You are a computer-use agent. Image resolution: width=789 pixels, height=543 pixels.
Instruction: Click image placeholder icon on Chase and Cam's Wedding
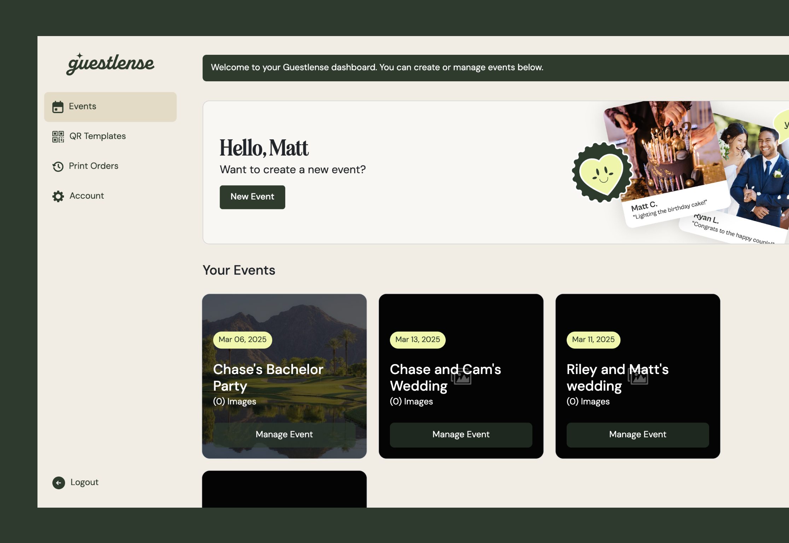point(461,377)
